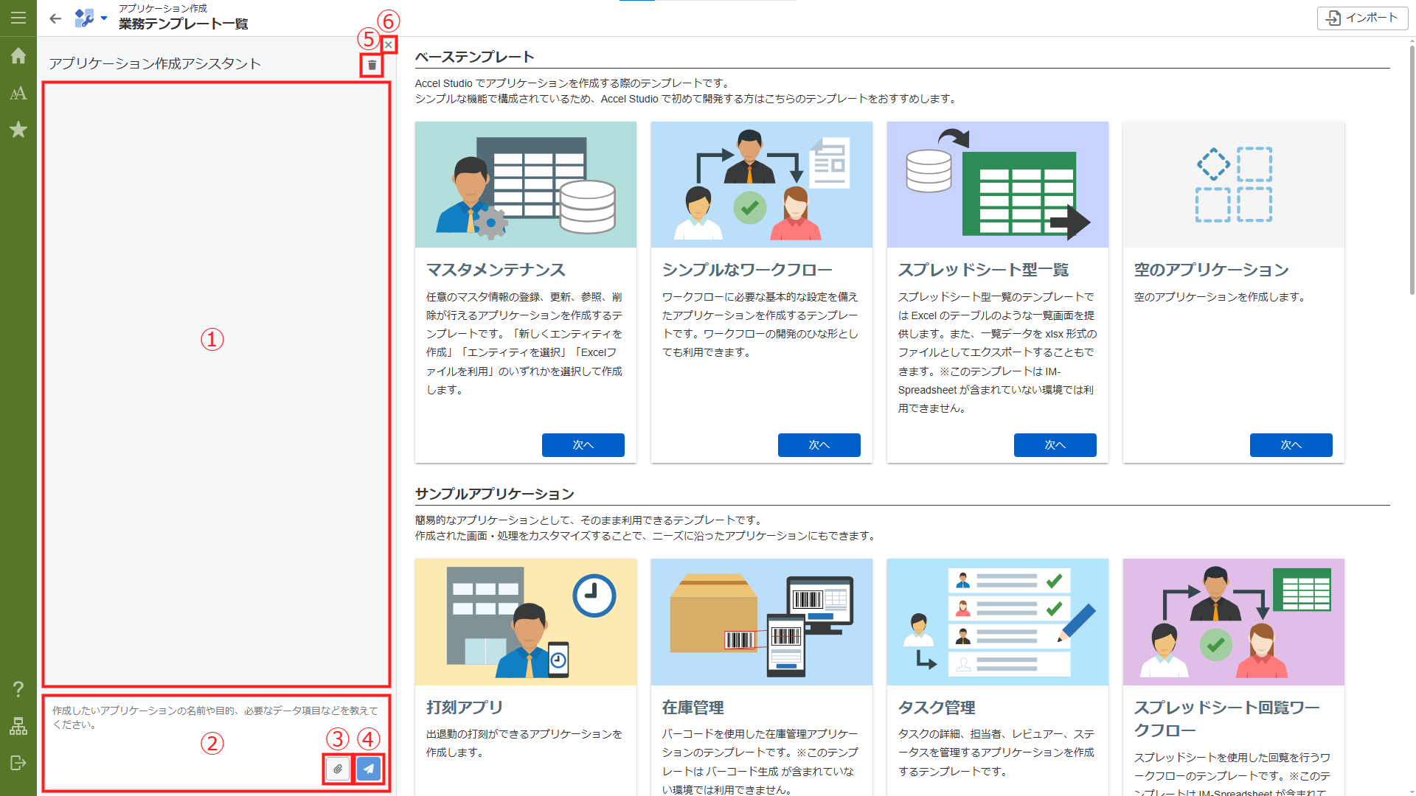Click the paperclip attach file icon
Screen dimensions: 1416x796
(338, 769)
